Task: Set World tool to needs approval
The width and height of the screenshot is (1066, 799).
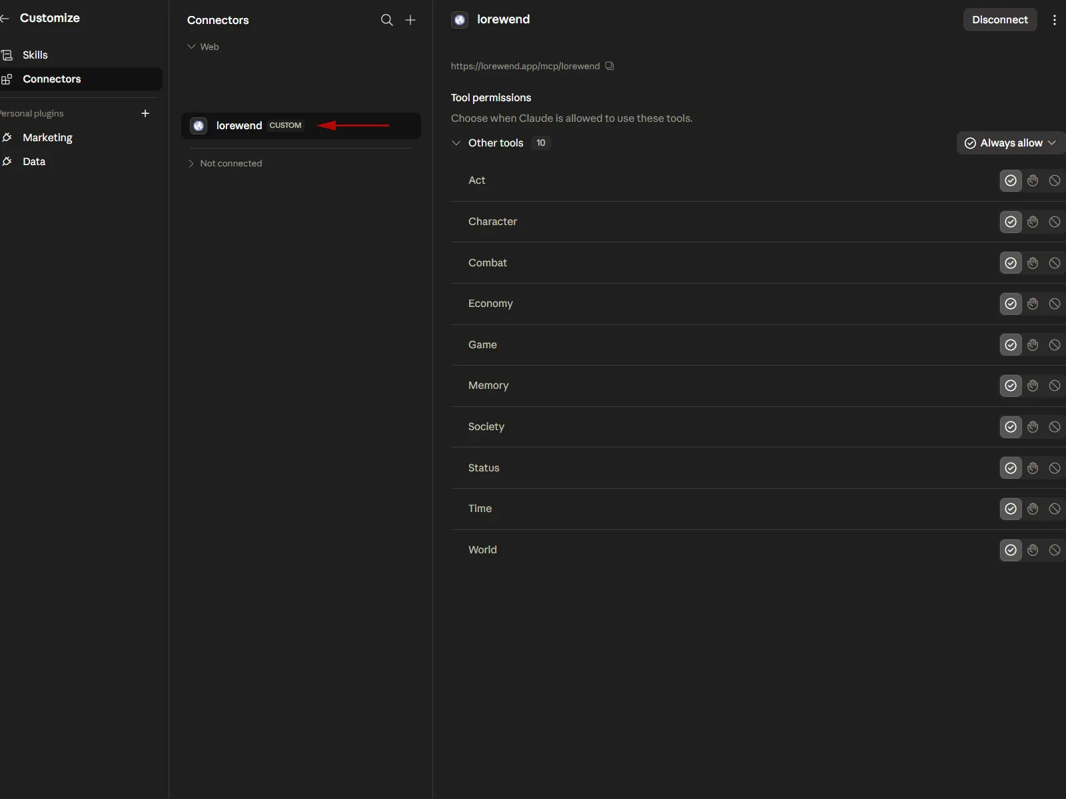Action: (x=1033, y=550)
